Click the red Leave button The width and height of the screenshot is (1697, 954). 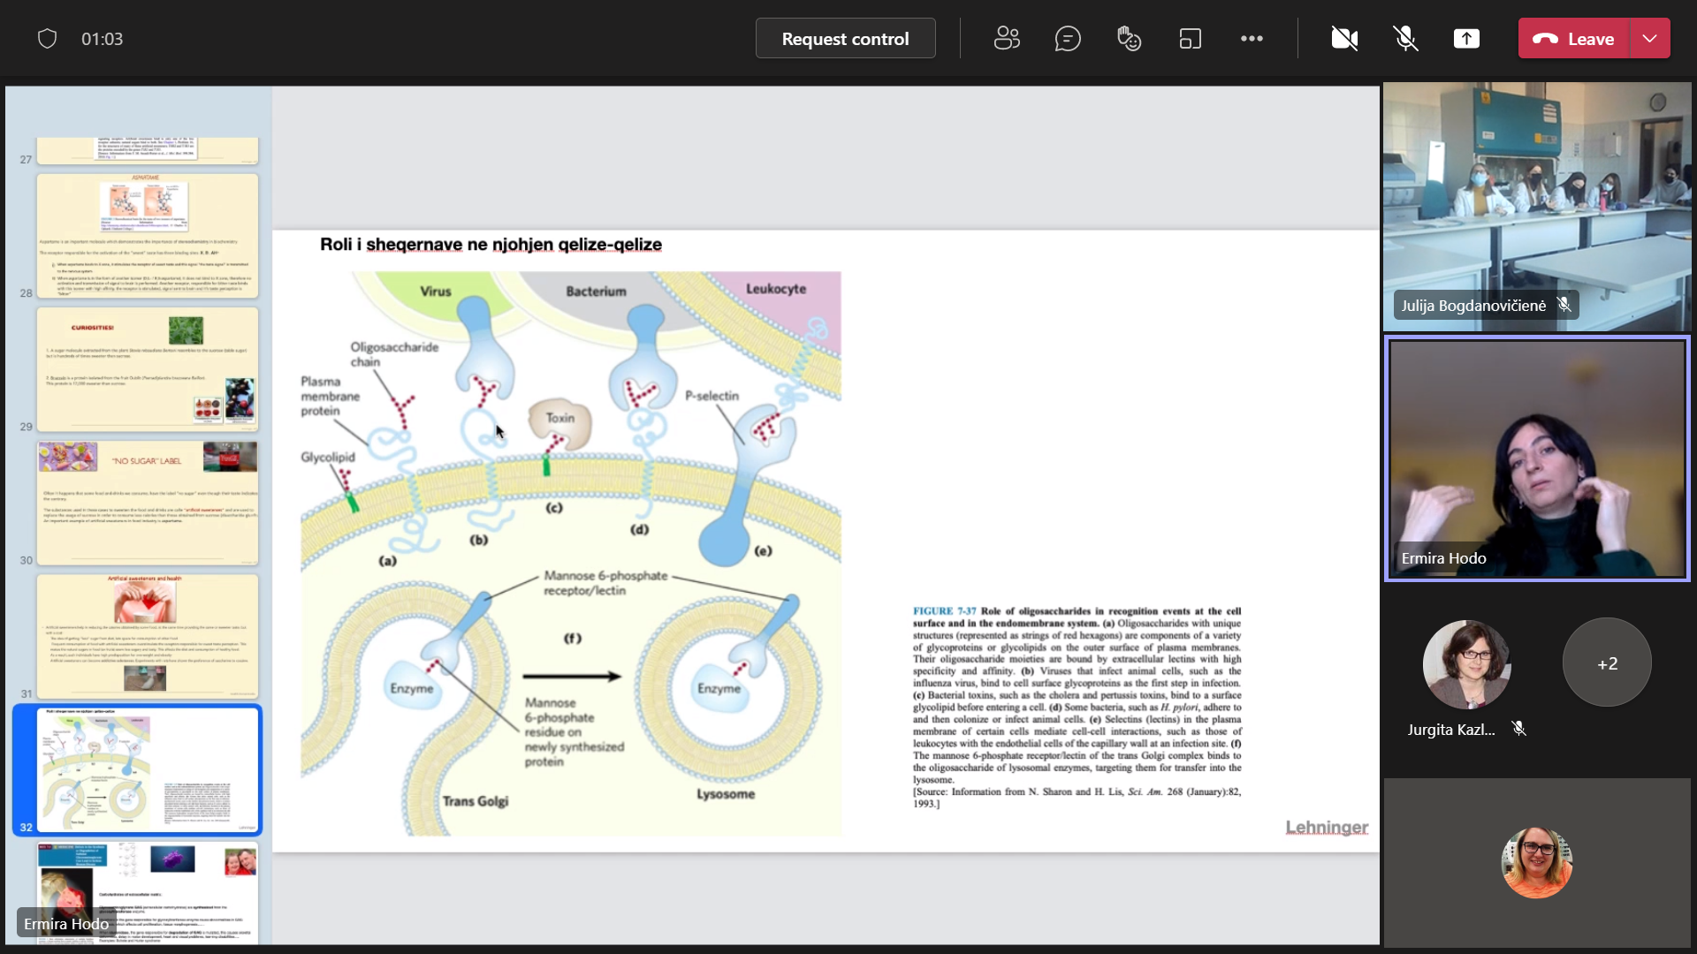click(1574, 39)
